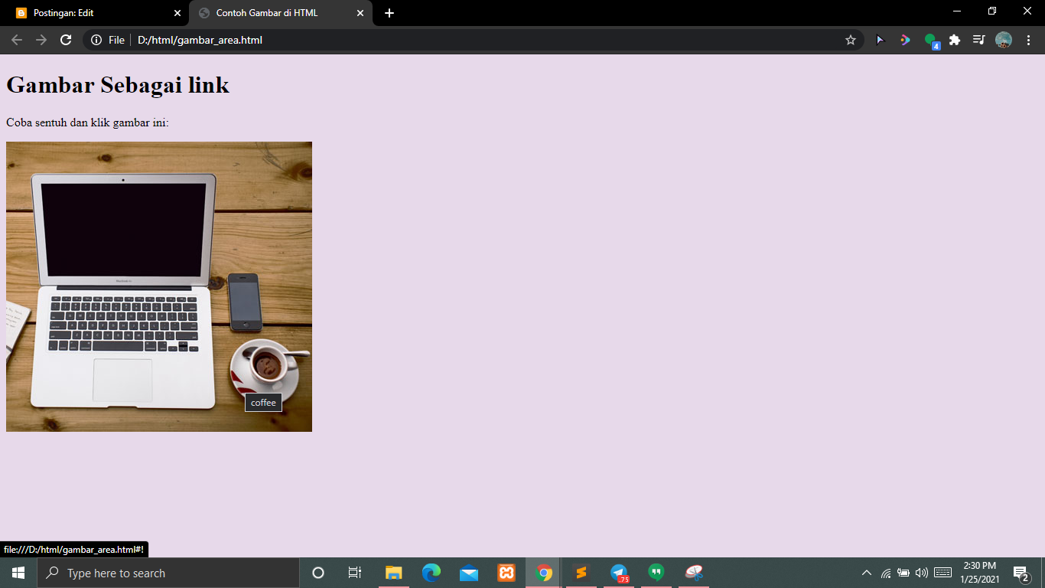Click the coffee cup in the image
The image size is (1045, 588).
(x=266, y=367)
